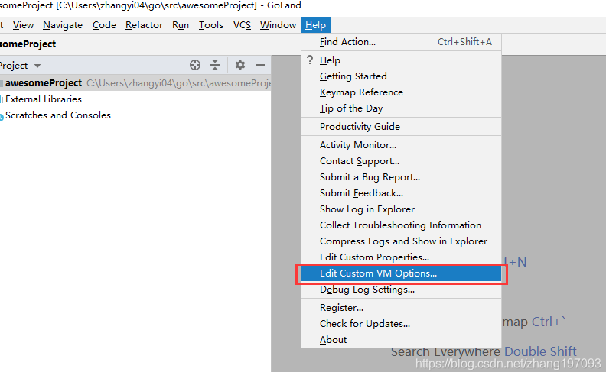Open the About dialog entry
Viewport: 606px width, 372px height.
(x=401, y=340)
